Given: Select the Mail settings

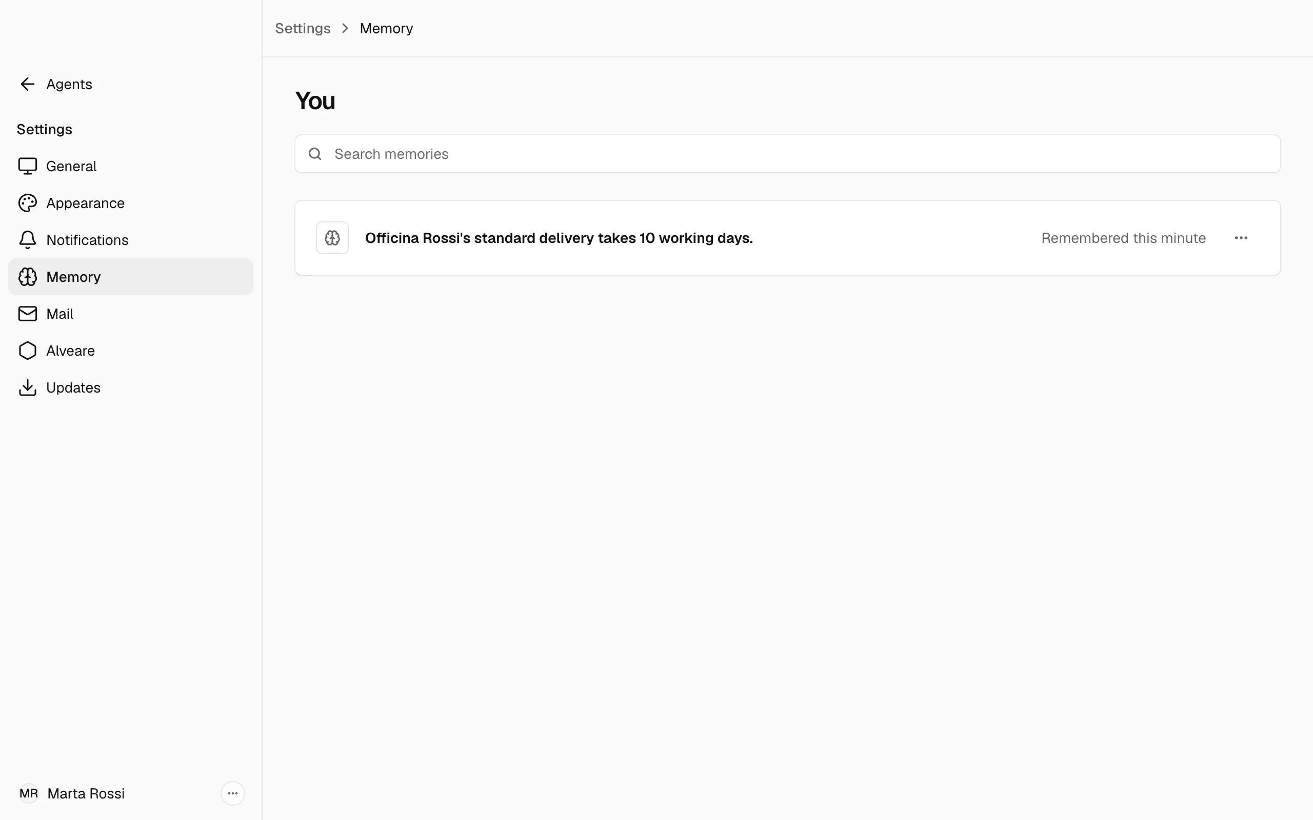Looking at the screenshot, I should click(131, 314).
